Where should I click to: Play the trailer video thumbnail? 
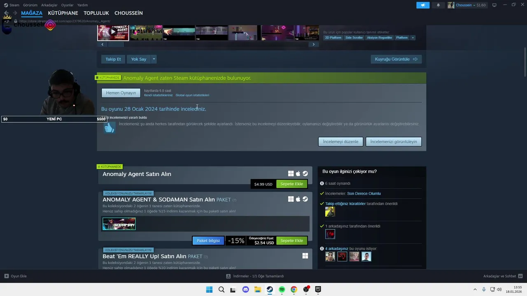[x=113, y=32]
